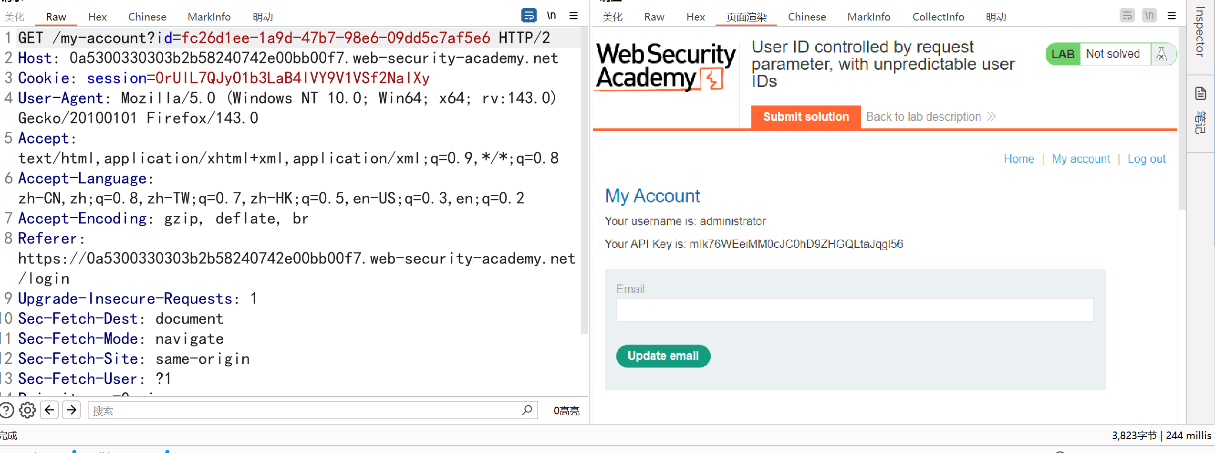The width and height of the screenshot is (1215, 453).
Task: Toggle the \n non-printable characters button in request
Action: tap(551, 16)
